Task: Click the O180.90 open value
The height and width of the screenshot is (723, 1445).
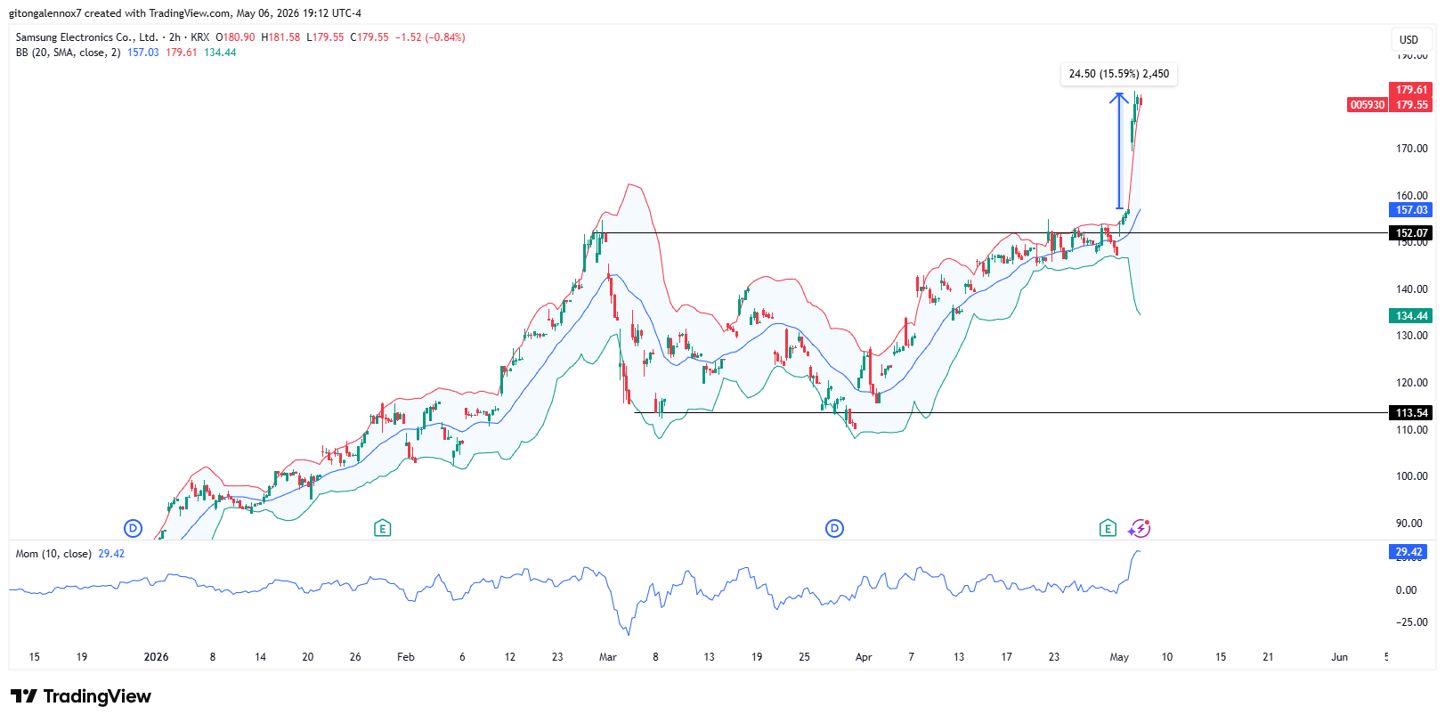Action: (235, 37)
